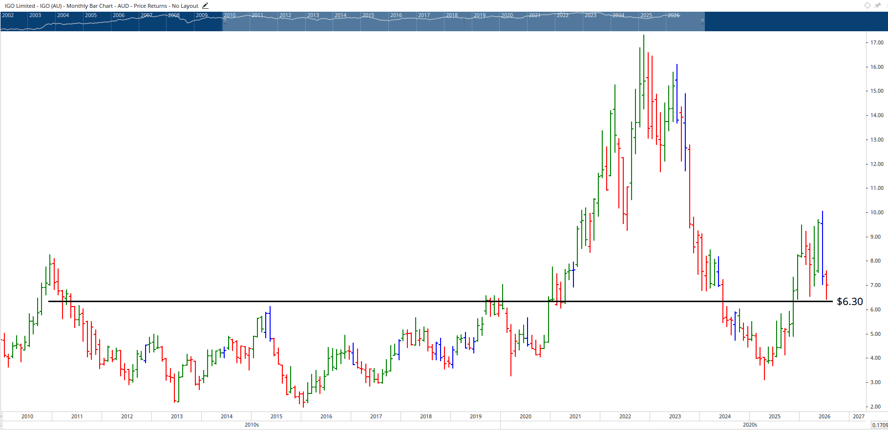The height and width of the screenshot is (431, 888).
Task: Click the 10.00 price axis label
Action: [877, 212]
